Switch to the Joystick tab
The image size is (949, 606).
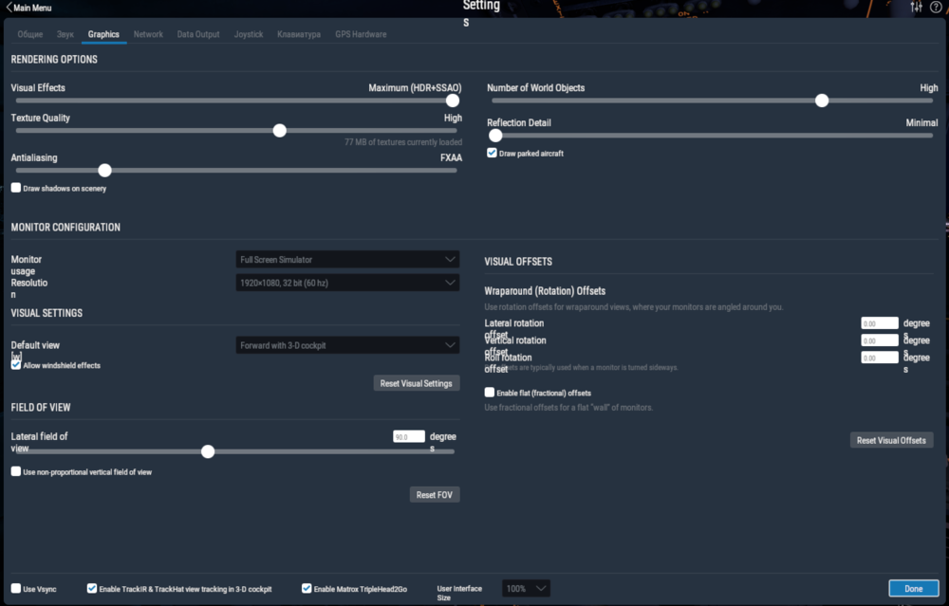(x=249, y=34)
